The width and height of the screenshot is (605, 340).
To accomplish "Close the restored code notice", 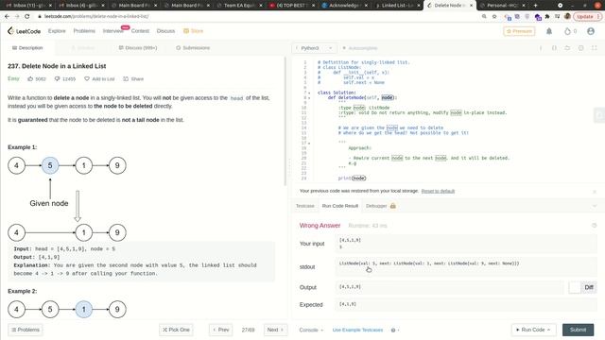I will coord(595,191).
